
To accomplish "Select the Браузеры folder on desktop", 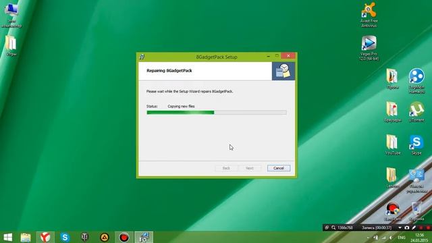I will (392, 112).
